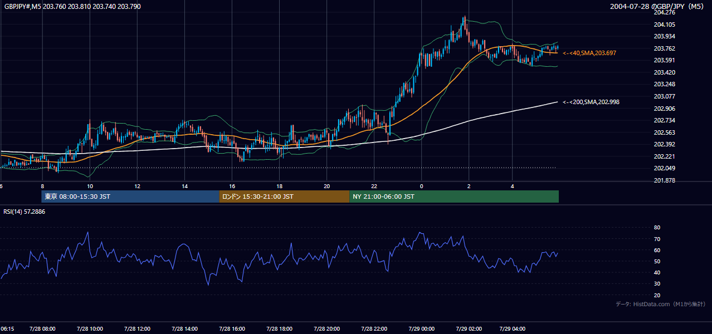
Task: Click price axis value 203.420
Action: [664, 72]
